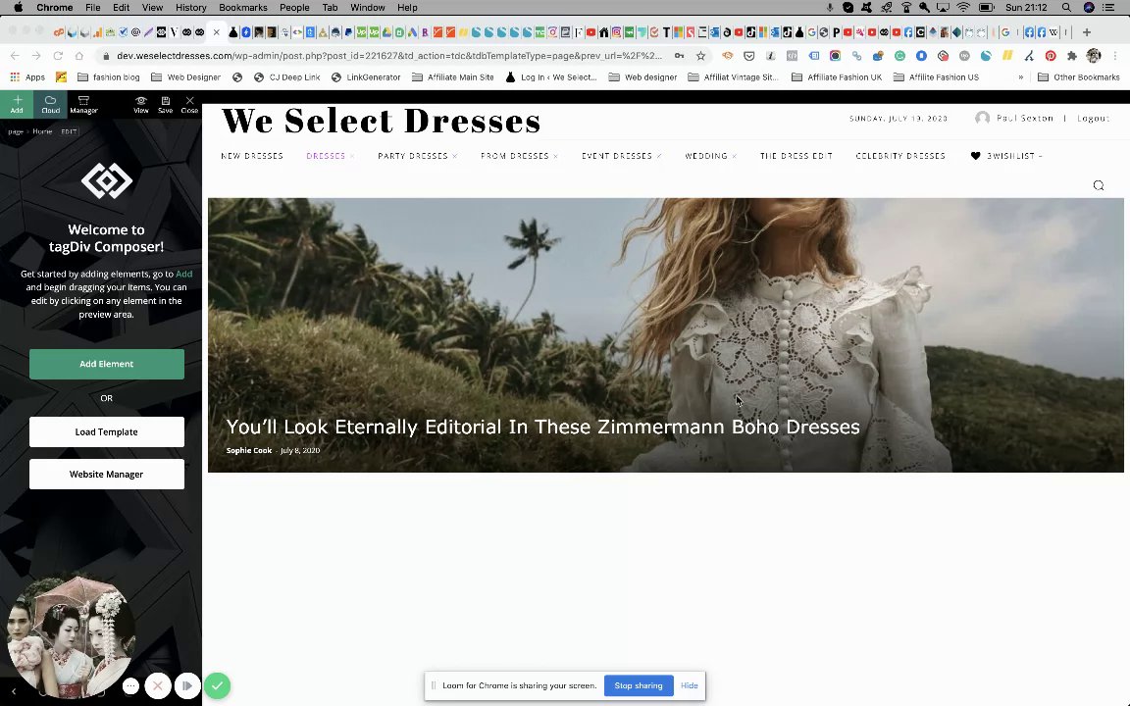Viewport: 1130px width, 706px height.
Task: Open the Chrome People menu
Action: coord(294,7)
